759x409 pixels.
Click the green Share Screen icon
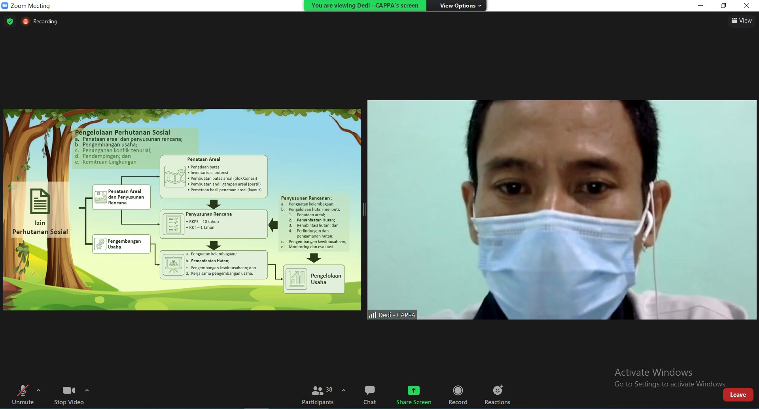coord(413,390)
